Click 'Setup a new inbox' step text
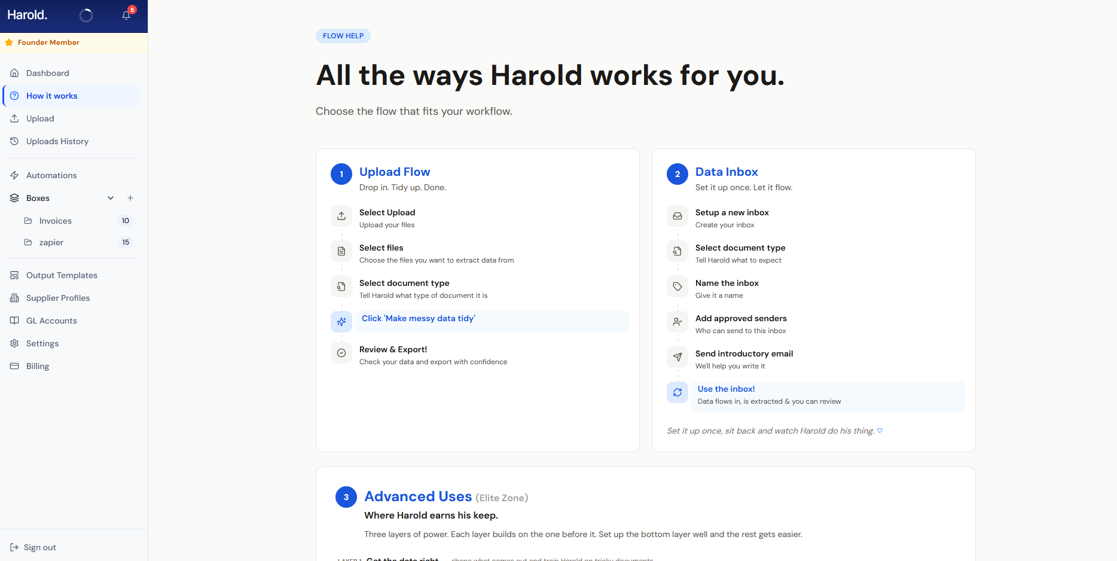This screenshot has height=561, width=1117. (x=732, y=213)
